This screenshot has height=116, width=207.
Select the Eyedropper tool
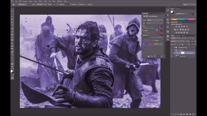pyautogui.click(x=12, y=25)
